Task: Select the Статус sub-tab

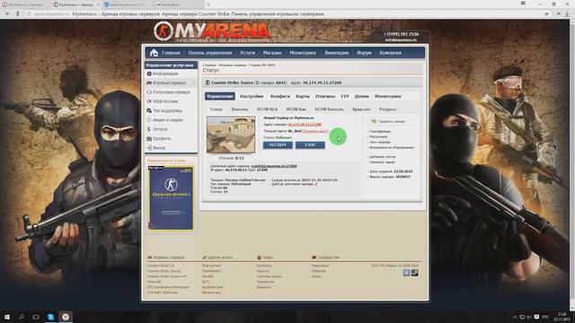Action: [217, 109]
